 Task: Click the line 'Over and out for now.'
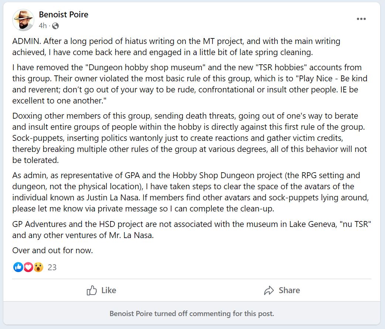coord(52,250)
